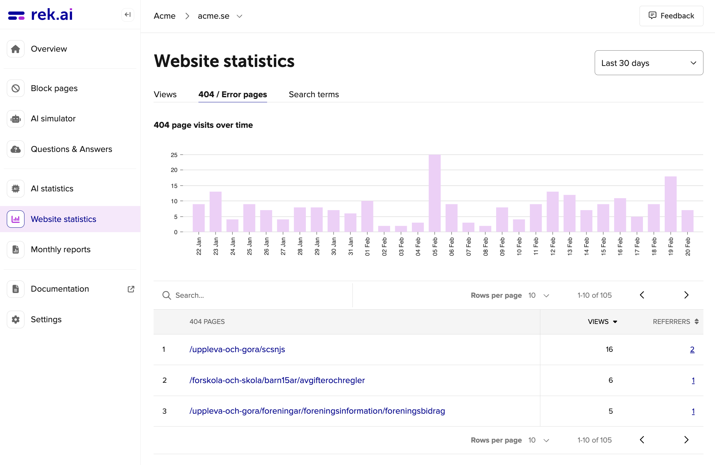
Task: Click the 05 Feb bar in chart
Action: pyautogui.click(x=435, y=193)
